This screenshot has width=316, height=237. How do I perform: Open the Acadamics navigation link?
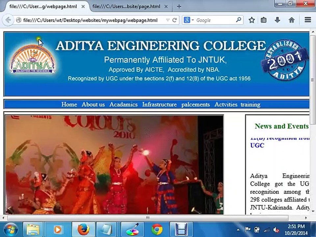coord(123,104)
